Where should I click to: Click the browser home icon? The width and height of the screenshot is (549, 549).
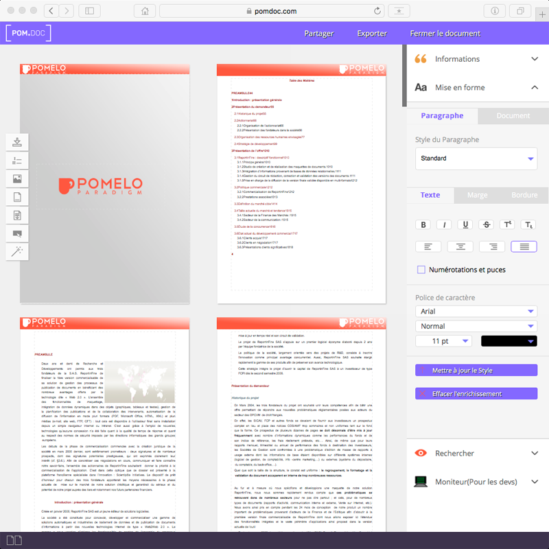145,11
